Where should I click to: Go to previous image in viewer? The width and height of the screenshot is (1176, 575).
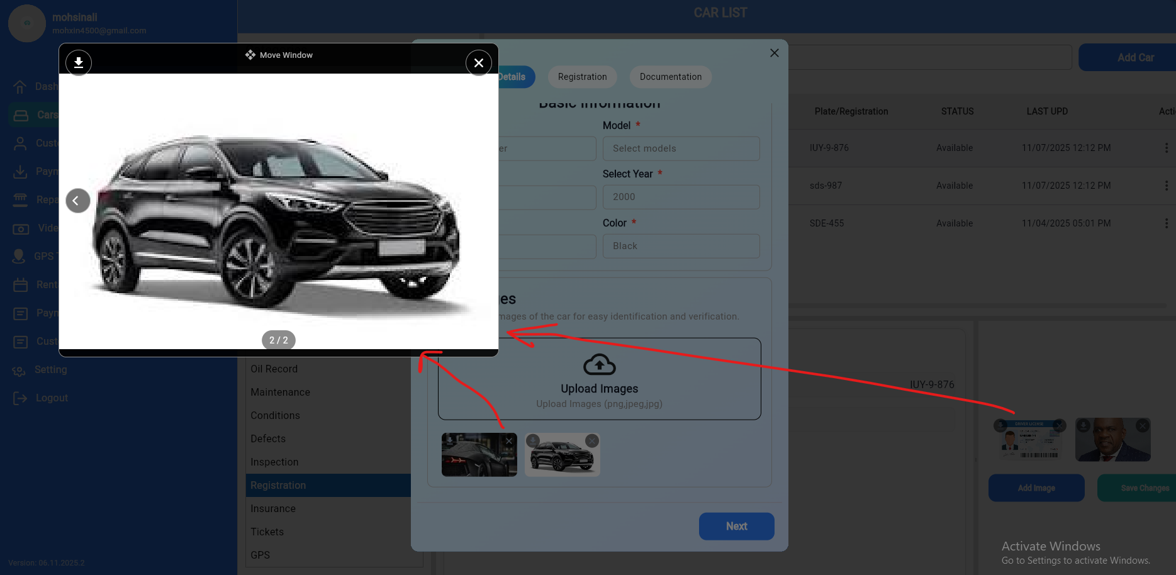(x=78, y=201)
